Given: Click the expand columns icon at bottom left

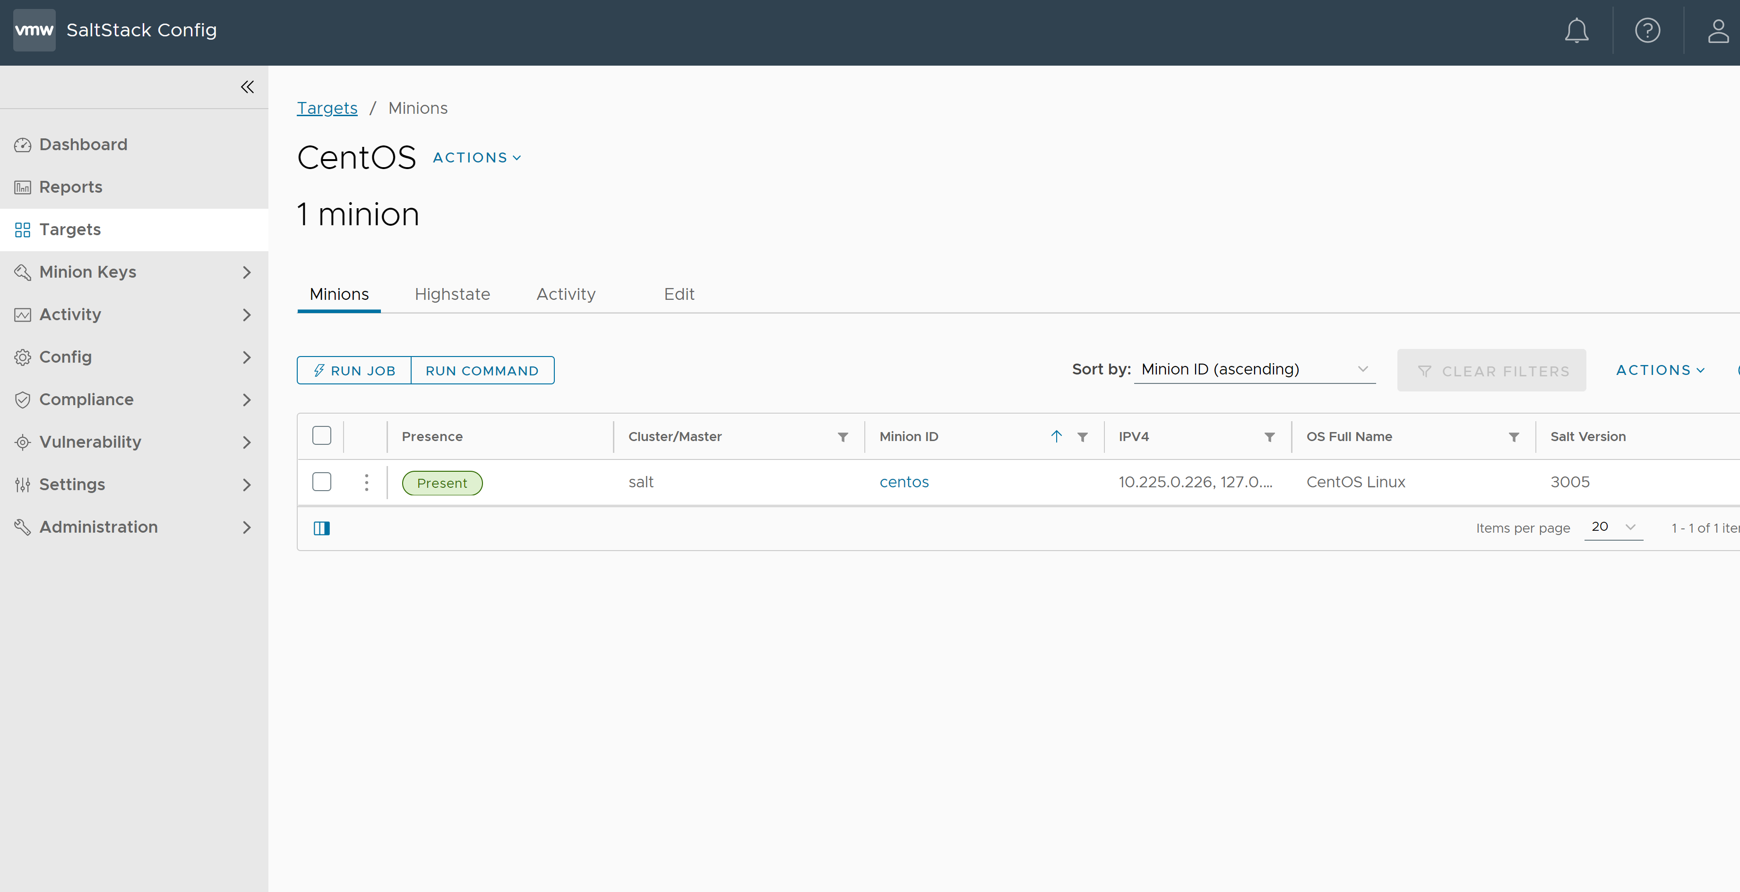Looking at the screenshot, I should click(322, 528).
